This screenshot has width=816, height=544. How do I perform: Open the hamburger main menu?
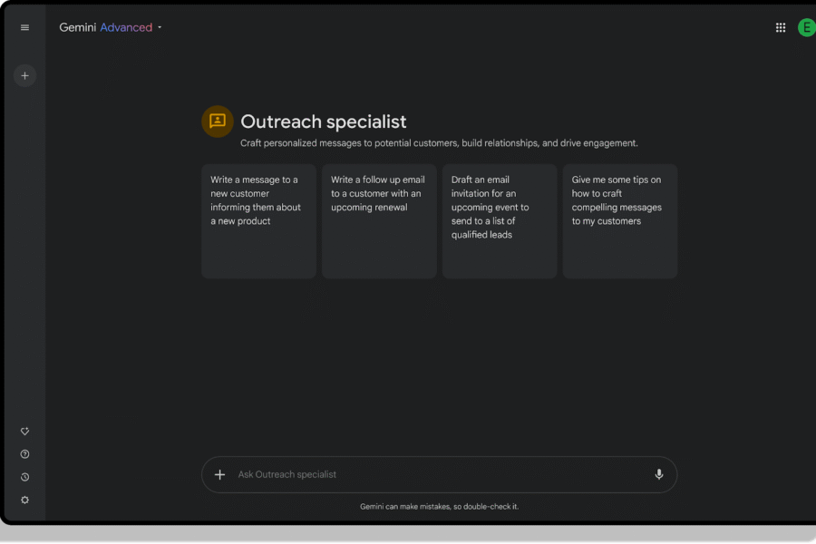click(x=24, y=27)
